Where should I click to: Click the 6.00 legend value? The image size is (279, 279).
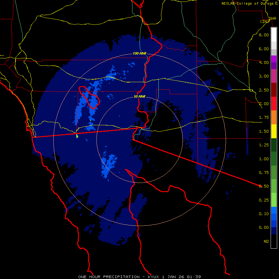coord(264,49)
